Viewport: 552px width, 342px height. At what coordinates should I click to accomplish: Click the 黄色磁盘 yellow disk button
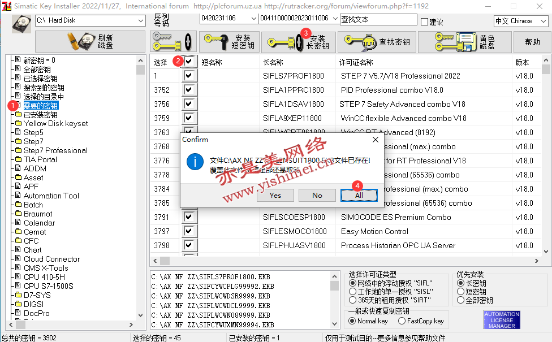click(x=464, y=42)
